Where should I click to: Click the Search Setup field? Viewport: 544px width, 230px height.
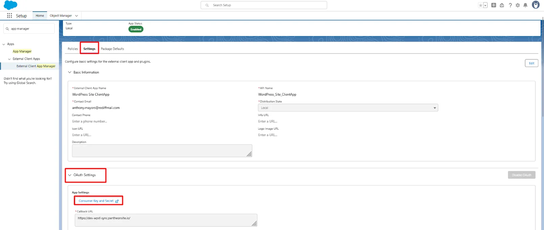[x=264, y=5]
